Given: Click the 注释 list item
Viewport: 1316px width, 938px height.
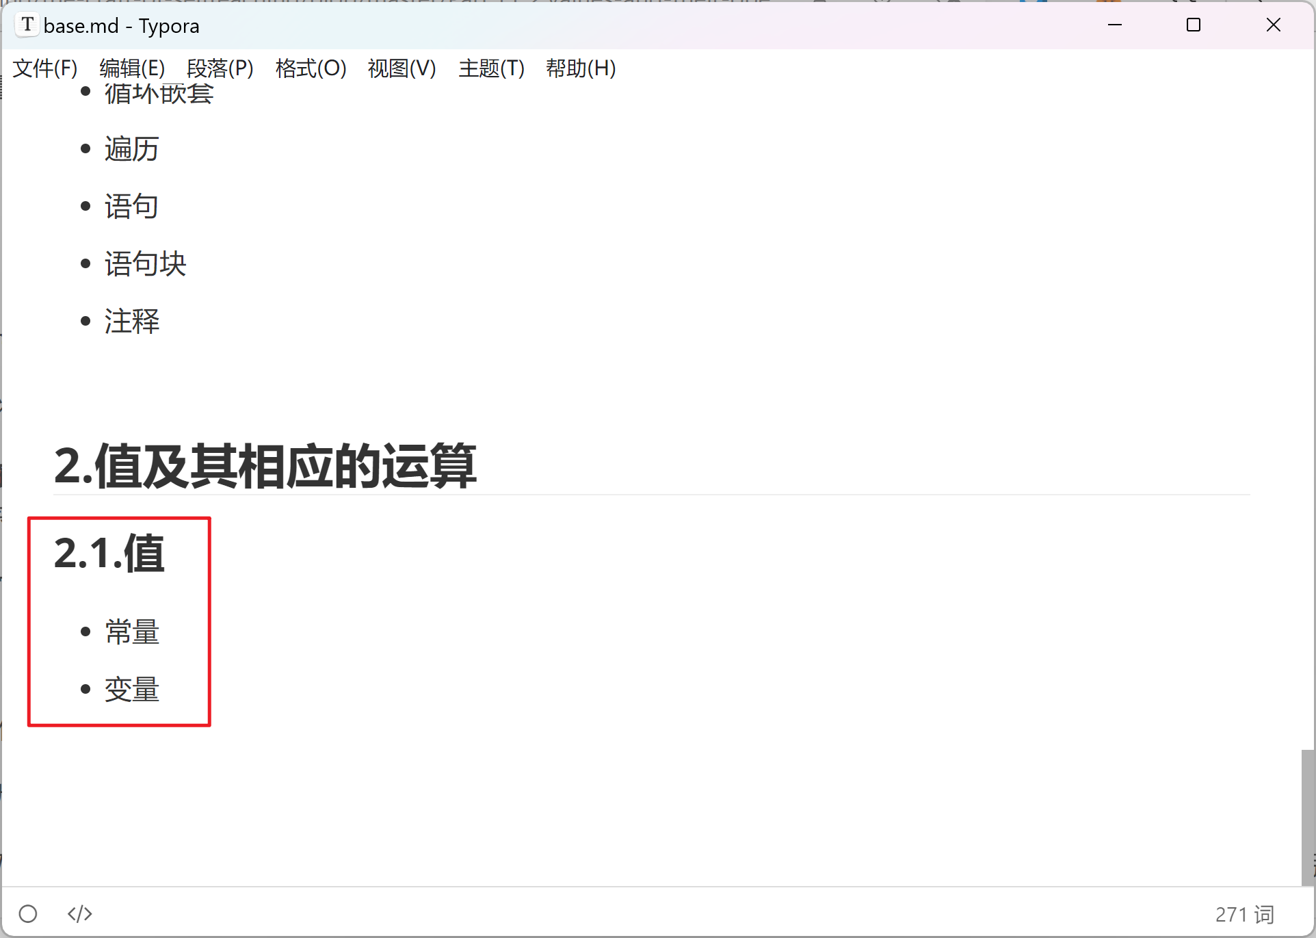Looking at the screenshot, I should [x=132, y=321].
